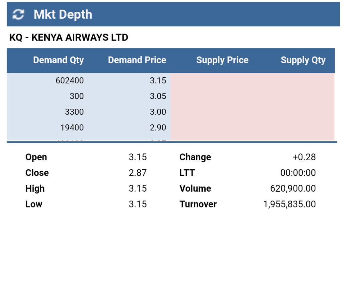Select the Volume label
The height and width of the screenshot is (290, 346).
pos(195,188)
